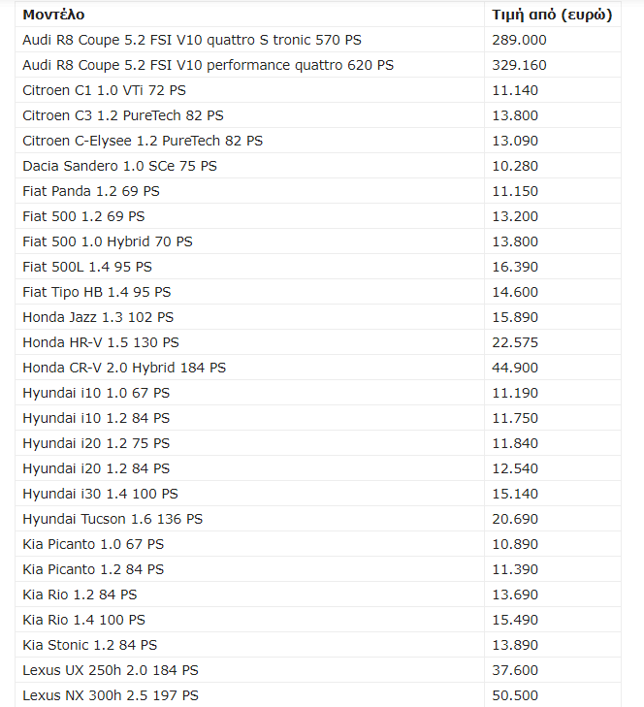The image size is (644, 707).
Task: Select the Hyundai Tucson 1.6 136 PS row
Action: pos(318,519)
